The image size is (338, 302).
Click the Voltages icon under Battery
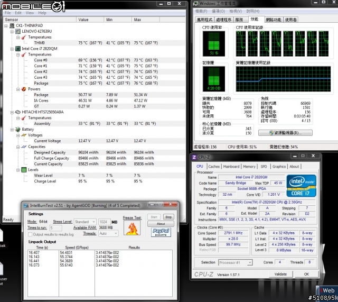[24, 135]
